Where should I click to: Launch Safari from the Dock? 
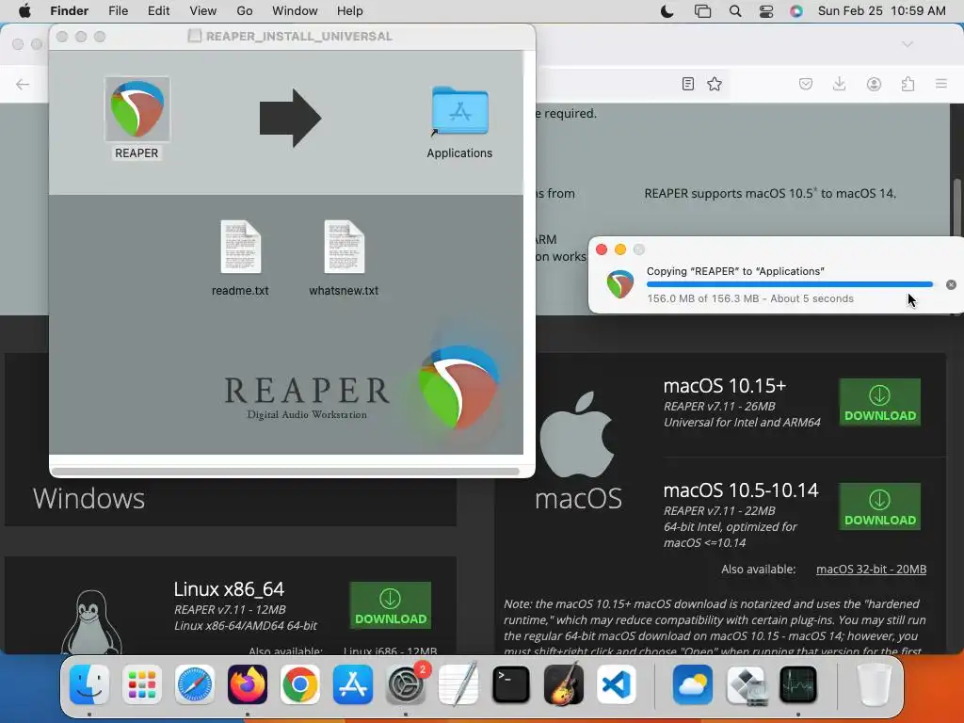pos(195,684)
